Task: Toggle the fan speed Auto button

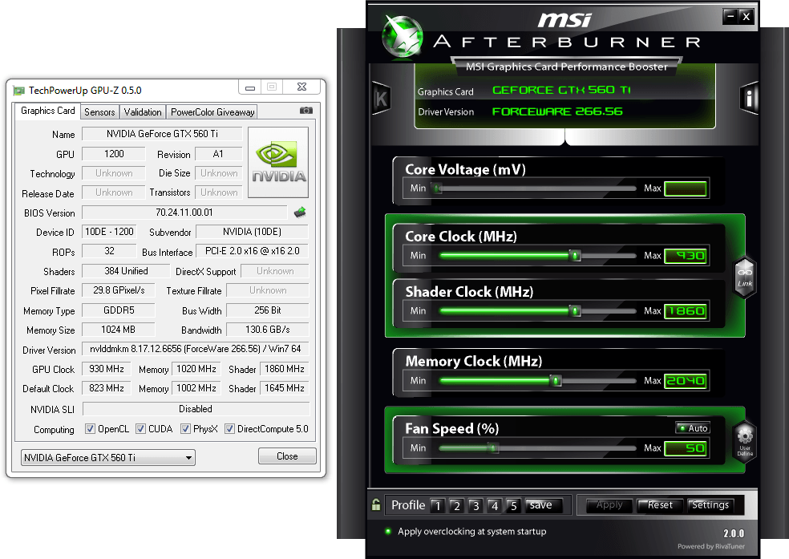Action: (693, 428)
